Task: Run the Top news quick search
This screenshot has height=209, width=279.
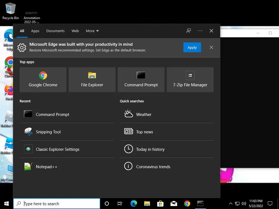Action: pyautogui.click(x=167, y=132)
